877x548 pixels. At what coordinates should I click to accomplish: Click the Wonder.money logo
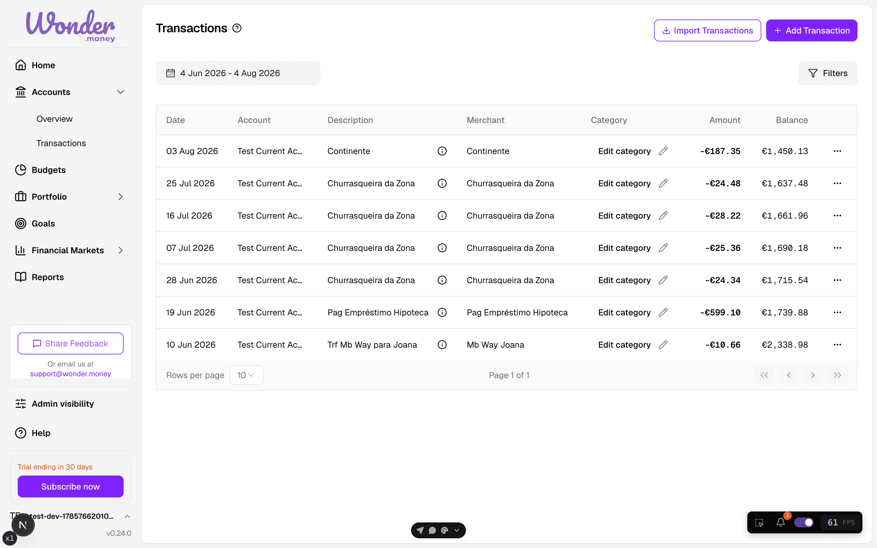coord(70,26)
